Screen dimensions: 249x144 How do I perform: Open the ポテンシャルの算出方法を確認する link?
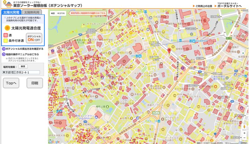point(23,49)
